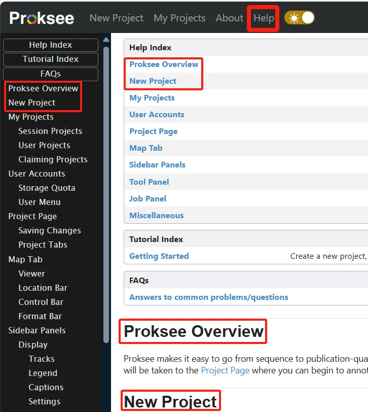Viewport: 368px width, 412px height.
Task: Select My Projects in the sidebar list
Action: pyautogui.click(x=31, y=117)
